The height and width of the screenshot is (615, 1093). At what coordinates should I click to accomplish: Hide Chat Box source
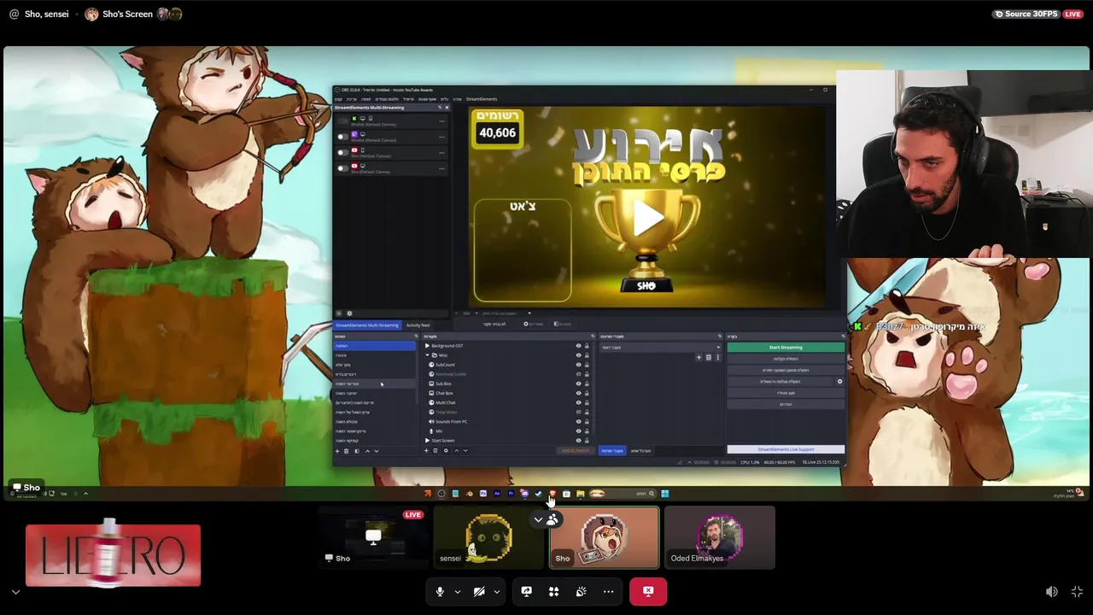(578, 393)
